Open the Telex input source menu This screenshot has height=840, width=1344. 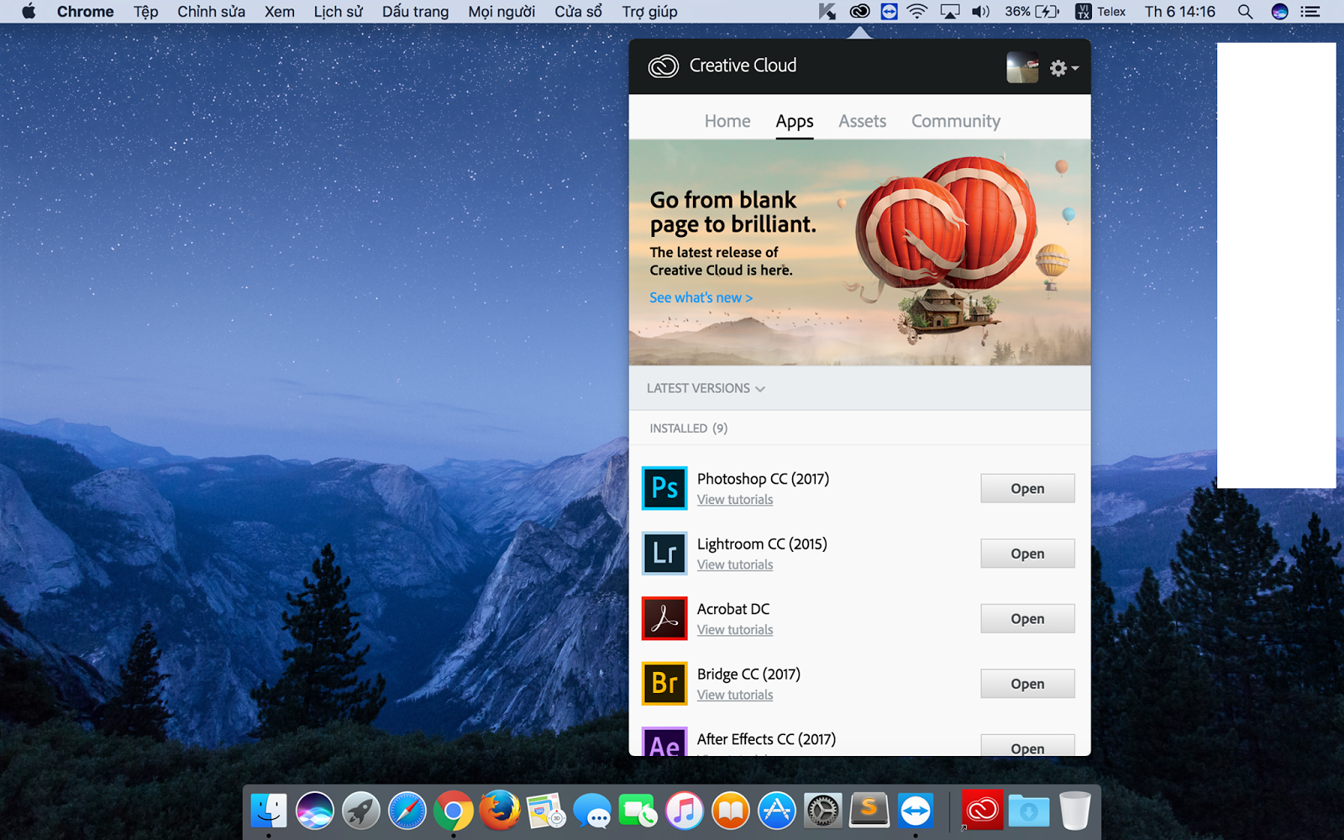click(x=1100, y=12)
